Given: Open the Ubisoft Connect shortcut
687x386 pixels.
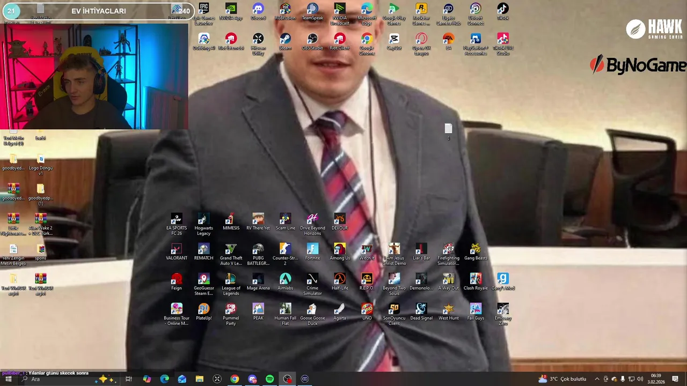Looking at the screenshot, I should tap(476, 14).
